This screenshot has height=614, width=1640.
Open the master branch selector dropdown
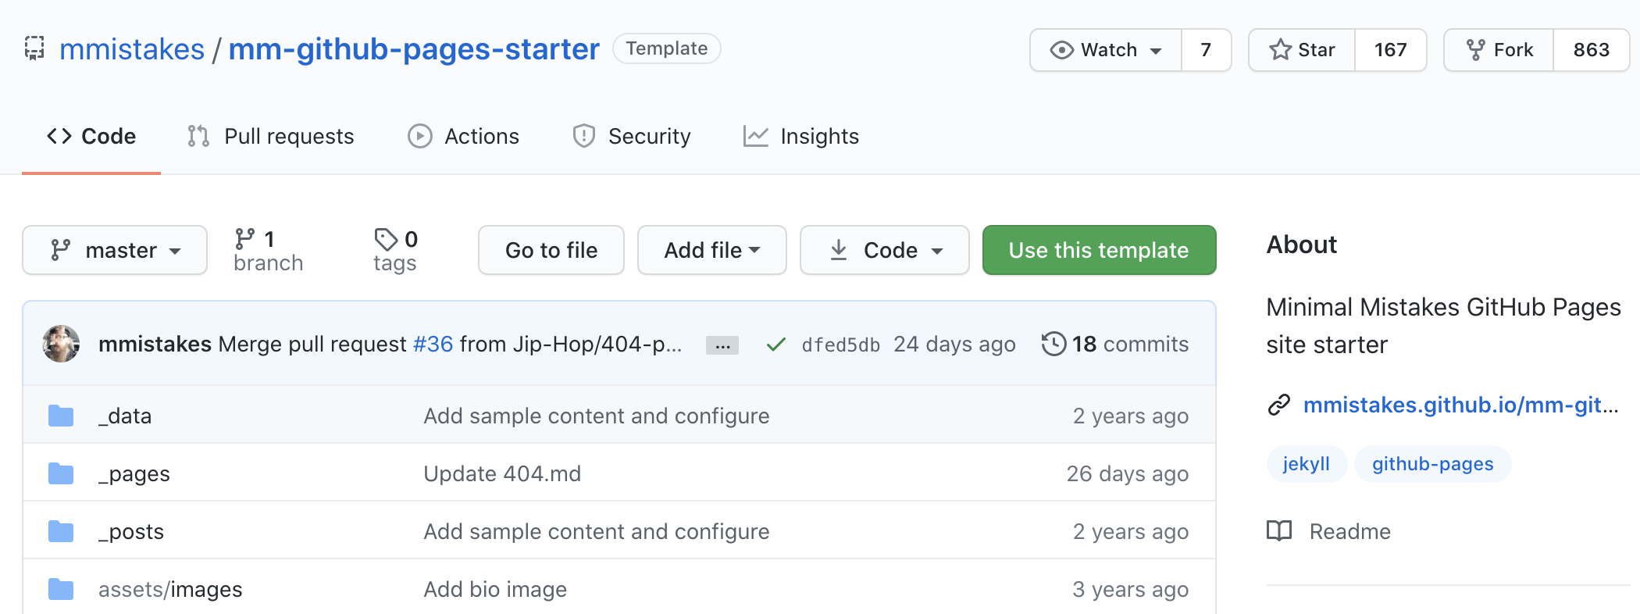[115, 250]
